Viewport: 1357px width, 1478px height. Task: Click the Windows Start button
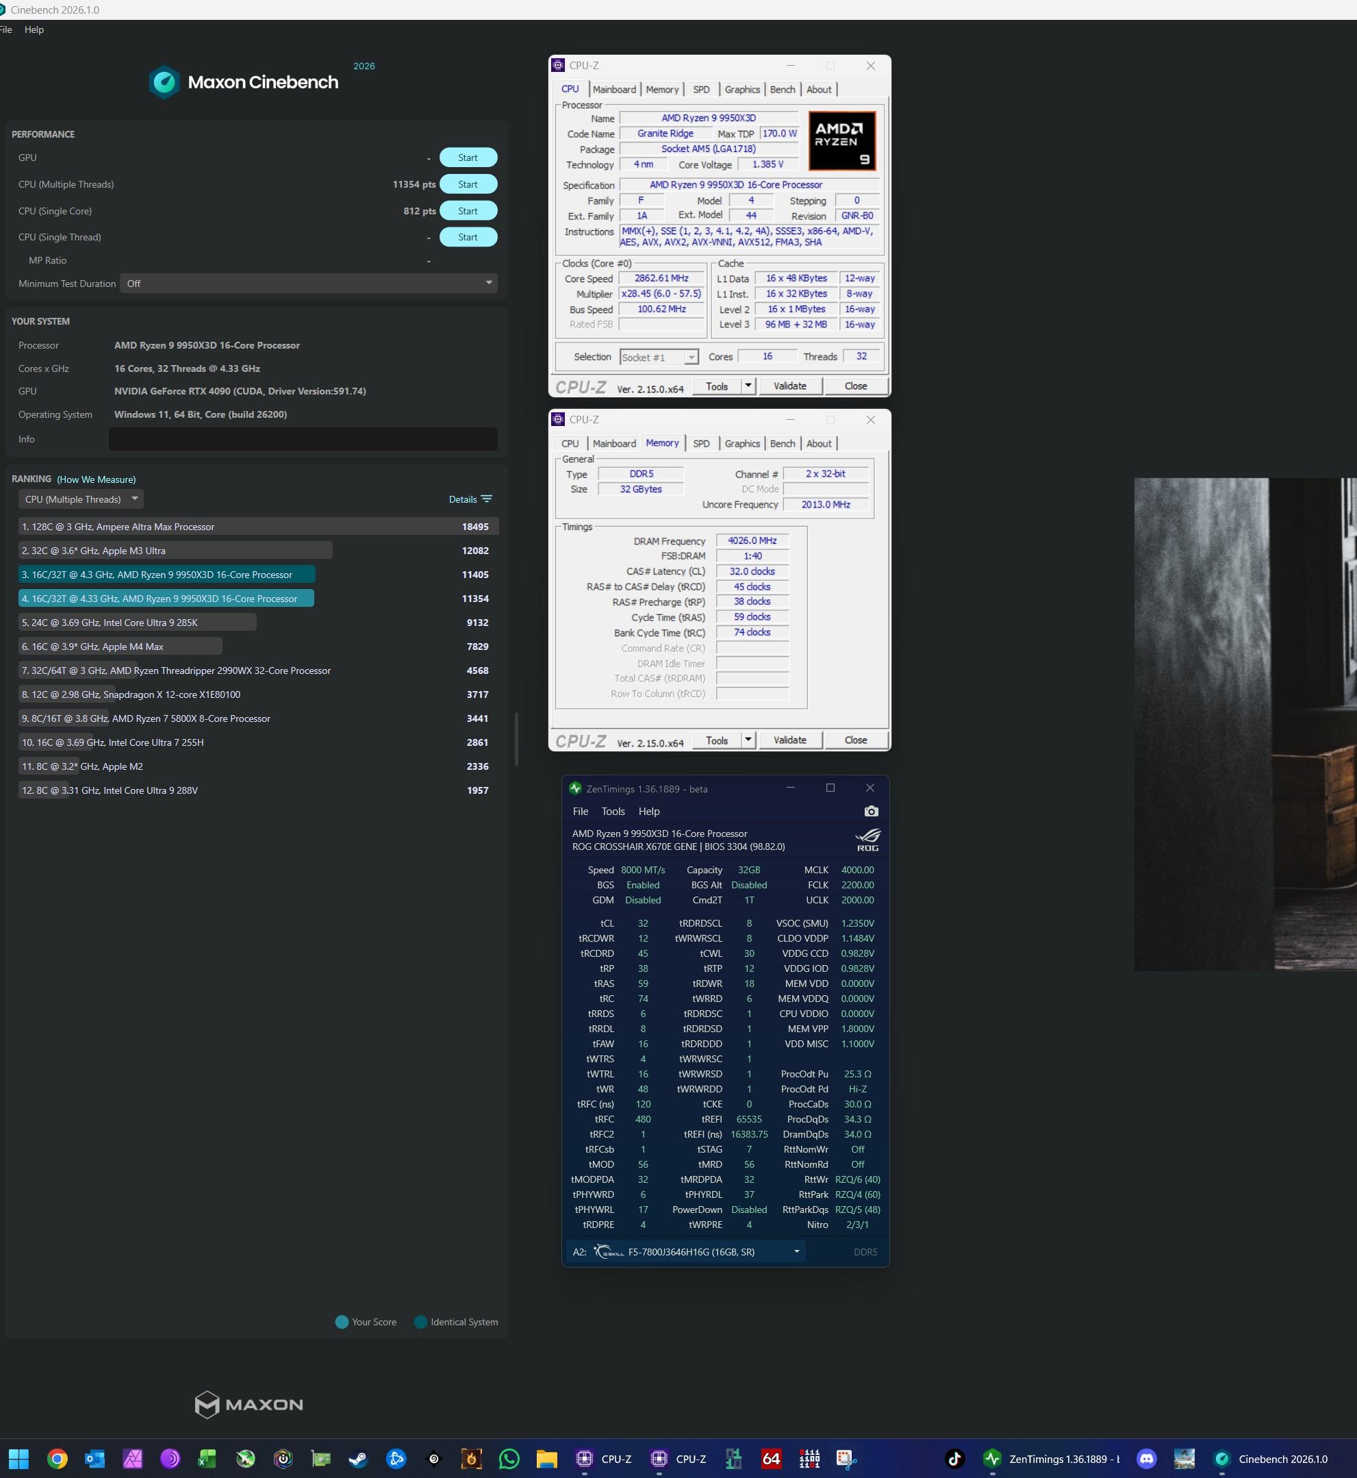(x=18, y=1458)
